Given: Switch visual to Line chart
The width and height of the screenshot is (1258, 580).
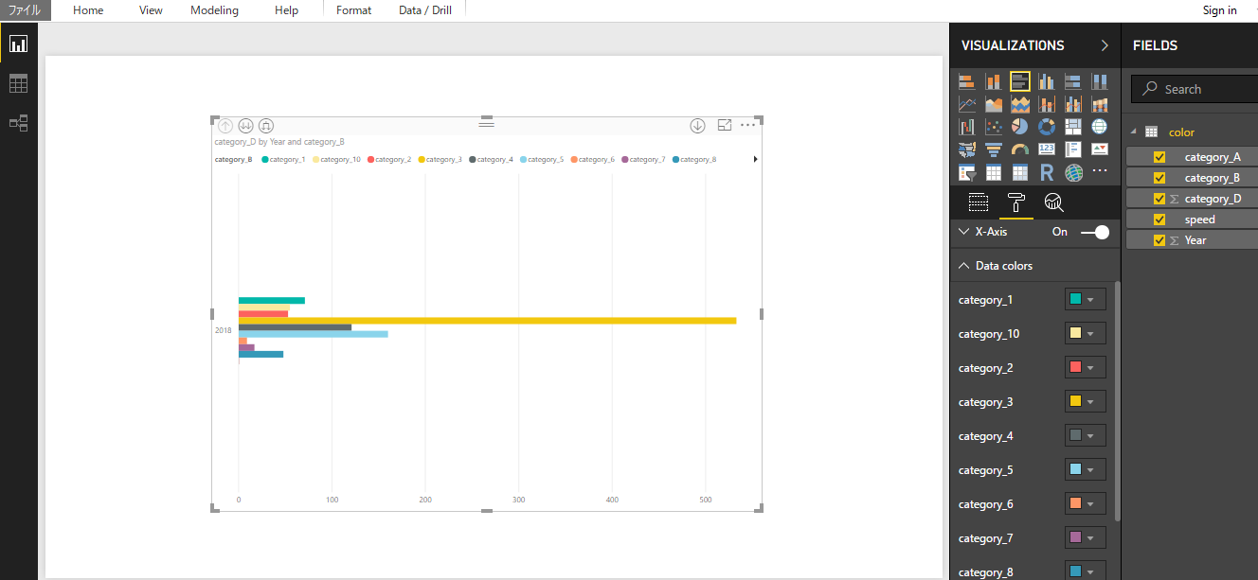Looking at the screenshot, I should [x=967, y=104].
